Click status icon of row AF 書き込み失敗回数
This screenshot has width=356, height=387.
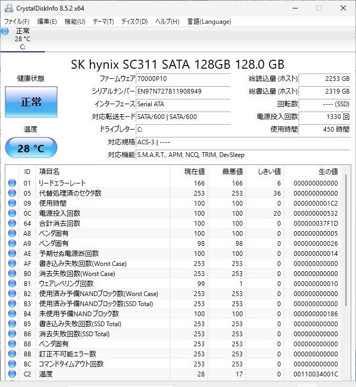tap(12, 263)
